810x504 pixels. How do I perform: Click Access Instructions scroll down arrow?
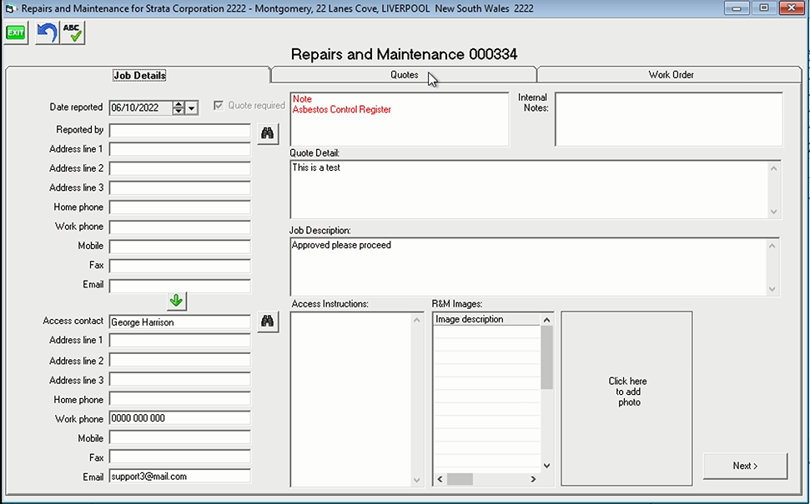[417, 481]
